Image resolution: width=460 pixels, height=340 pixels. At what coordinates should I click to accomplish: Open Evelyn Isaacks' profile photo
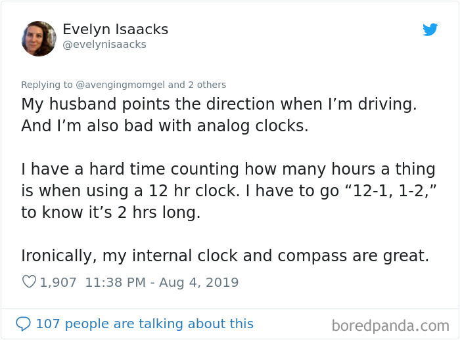point(39,38)
